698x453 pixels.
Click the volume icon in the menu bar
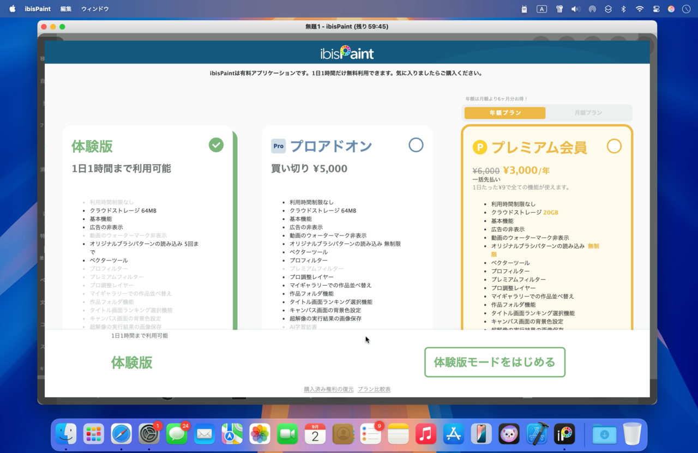tap(575, 9)
